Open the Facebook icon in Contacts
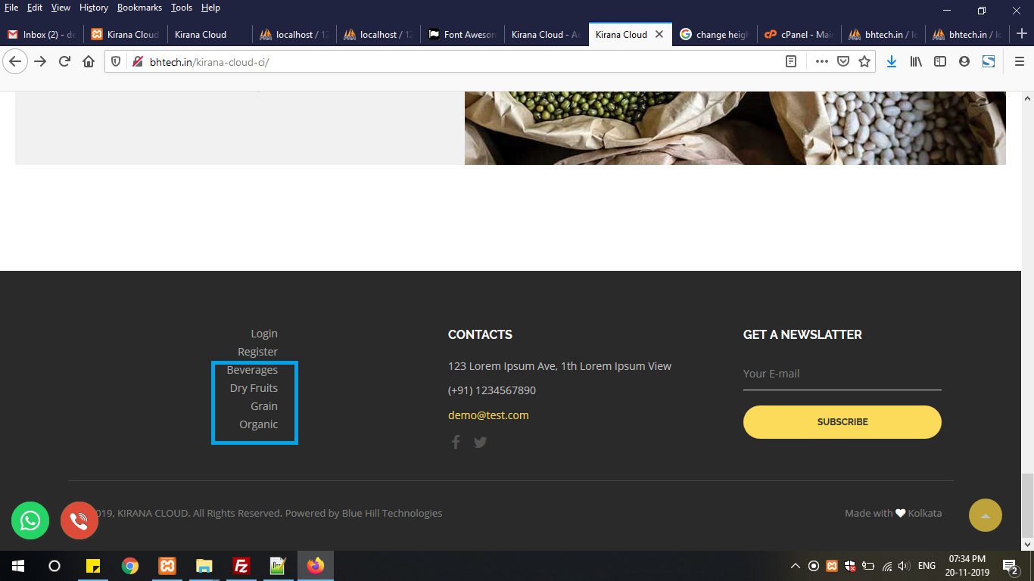This screenshot has width=1034, height=581. tap(456, 443)
